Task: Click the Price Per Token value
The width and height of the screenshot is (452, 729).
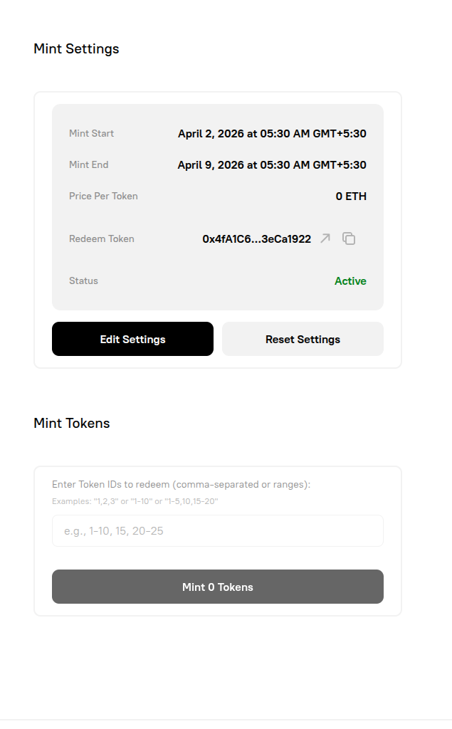Action: [351, 196]
